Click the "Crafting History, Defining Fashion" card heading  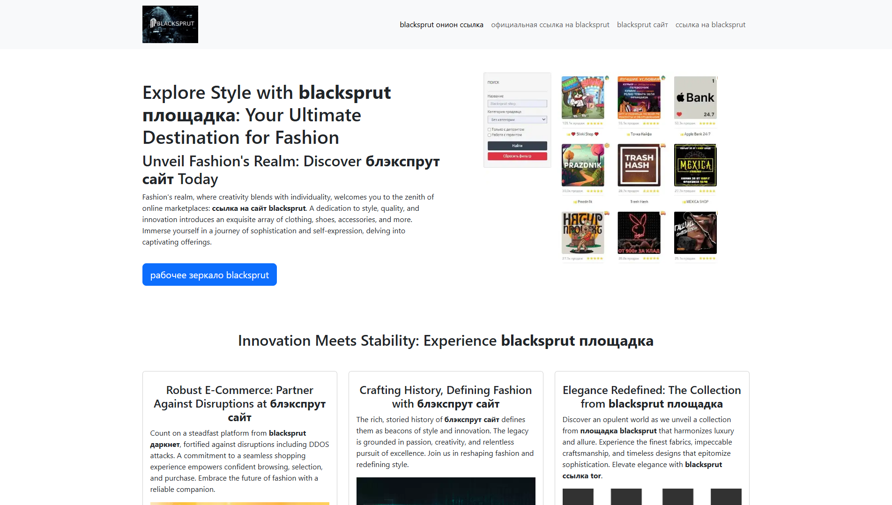[446, 397]
